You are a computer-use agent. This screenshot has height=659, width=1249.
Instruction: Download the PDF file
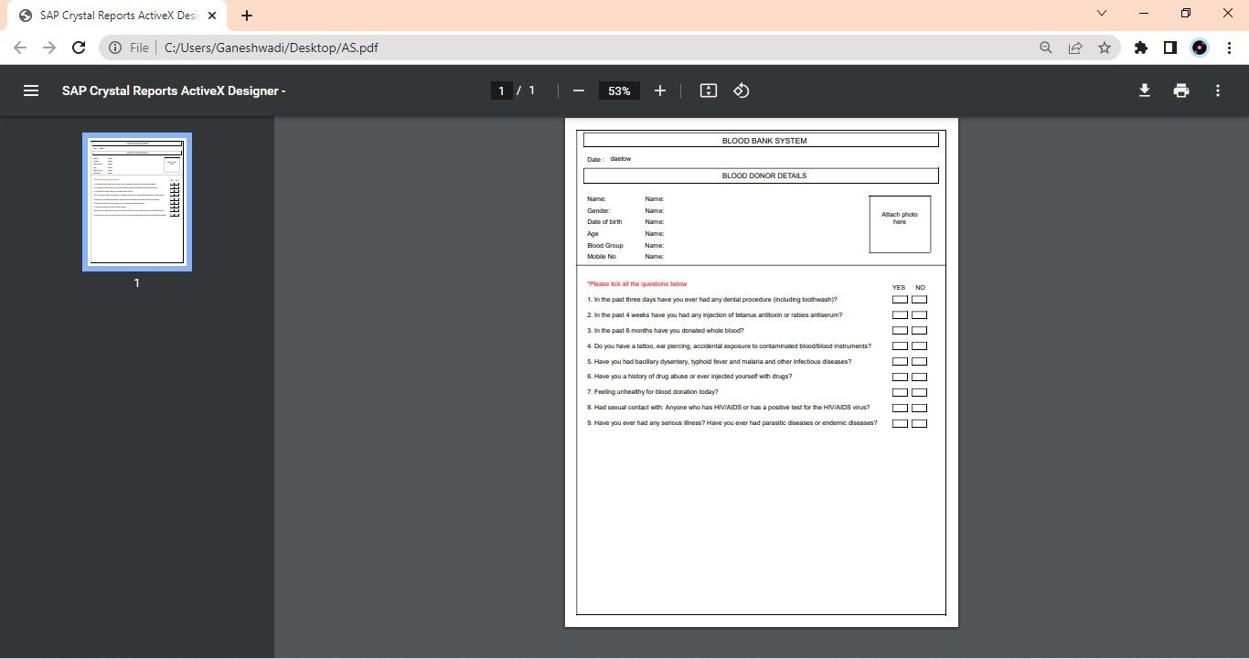(1144, 90)
